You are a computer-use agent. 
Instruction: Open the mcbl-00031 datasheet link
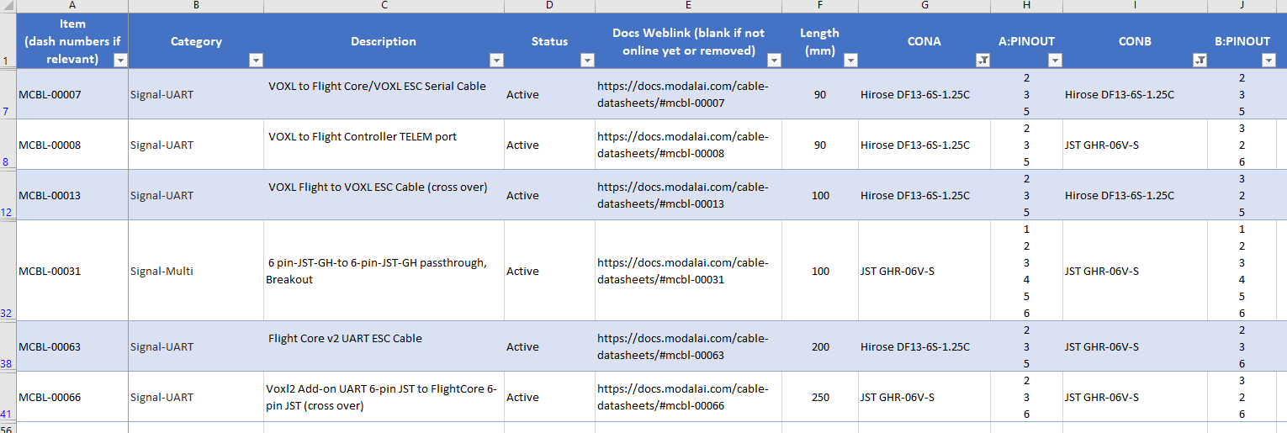[683, 271]
